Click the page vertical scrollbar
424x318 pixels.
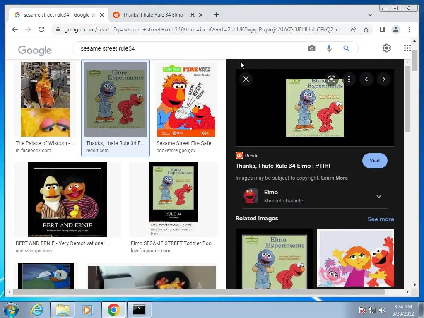414,61
